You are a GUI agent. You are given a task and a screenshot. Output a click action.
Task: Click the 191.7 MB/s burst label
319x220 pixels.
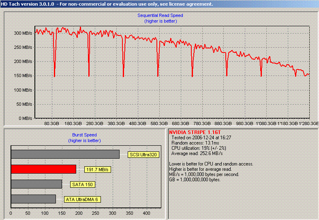click(98, 170)
